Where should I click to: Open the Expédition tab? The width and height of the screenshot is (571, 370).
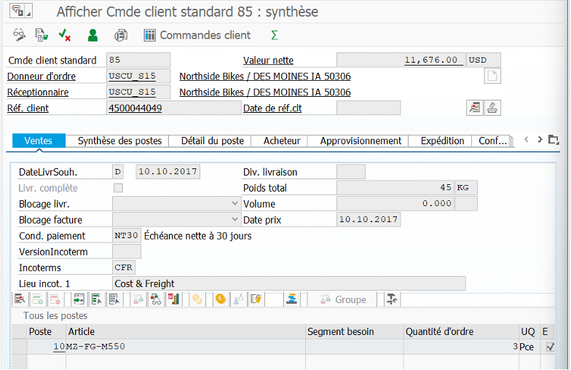click(441, 141)
